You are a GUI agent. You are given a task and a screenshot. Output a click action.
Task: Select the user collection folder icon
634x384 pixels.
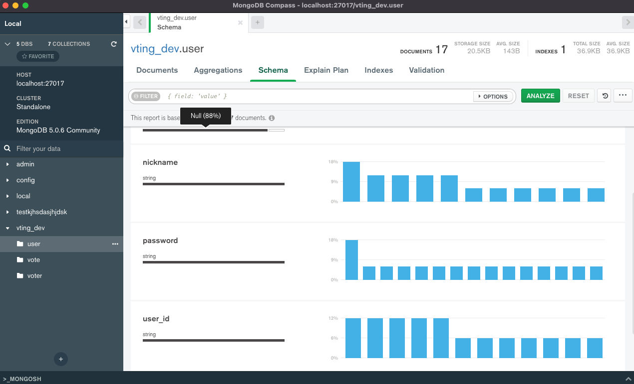(x=20, y=244)
